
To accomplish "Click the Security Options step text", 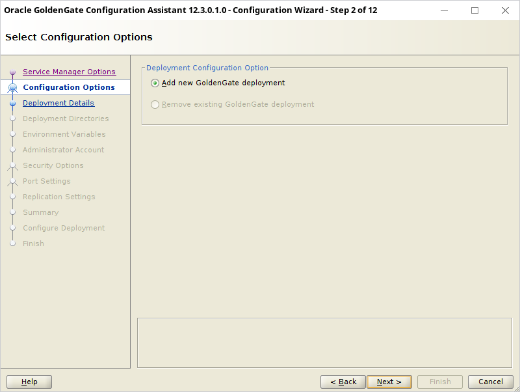I will 53,165.
